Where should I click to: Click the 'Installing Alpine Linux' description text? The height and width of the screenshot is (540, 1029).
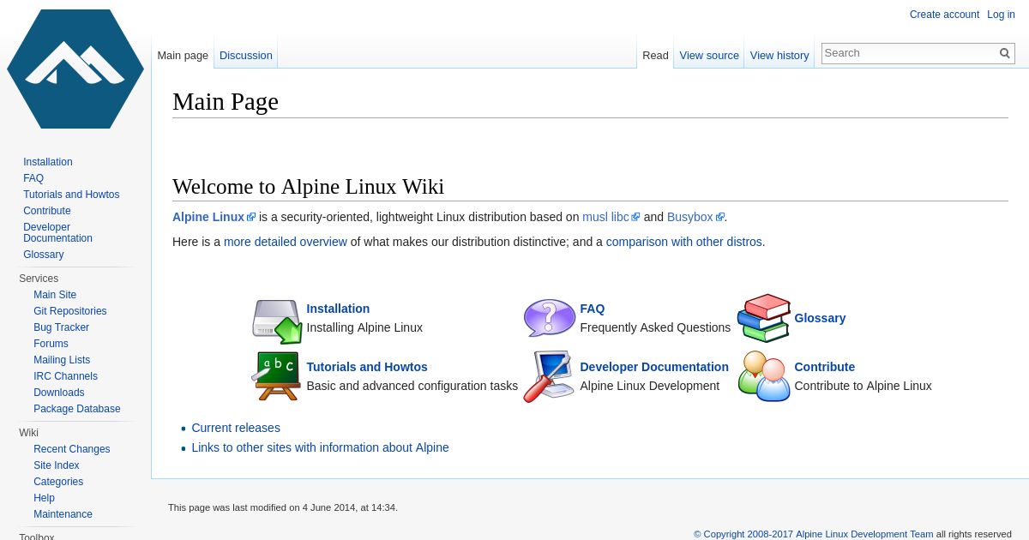[x=364, y=327]
